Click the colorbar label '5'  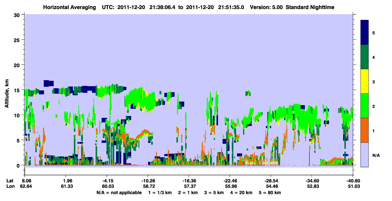[373, 33]
